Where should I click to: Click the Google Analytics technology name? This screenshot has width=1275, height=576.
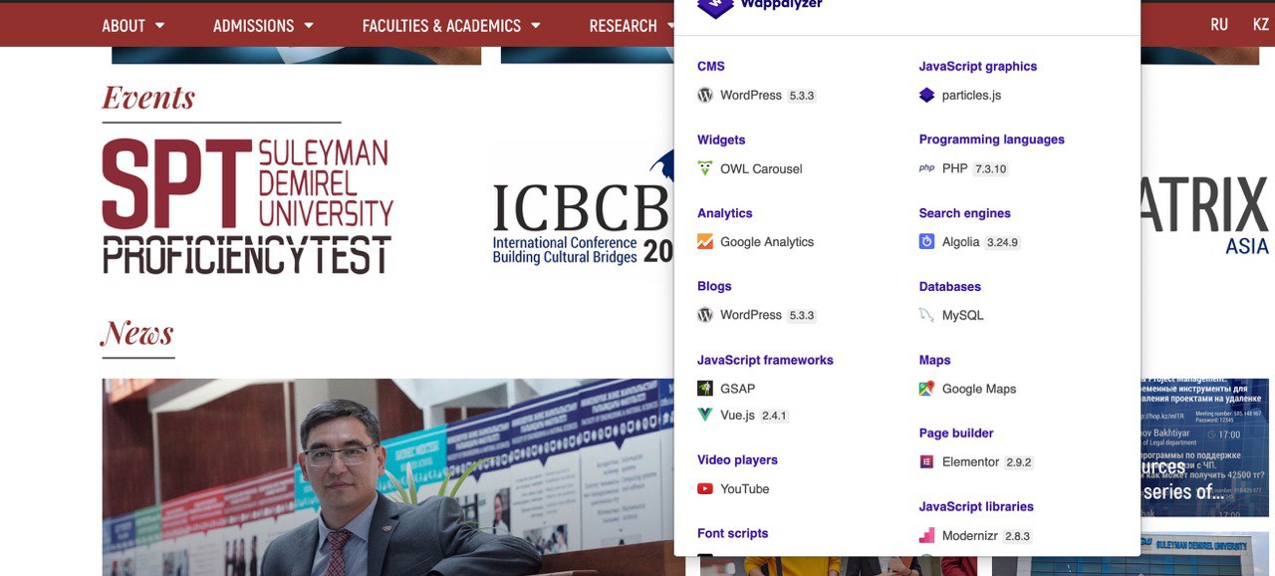[x=767, y=242]
